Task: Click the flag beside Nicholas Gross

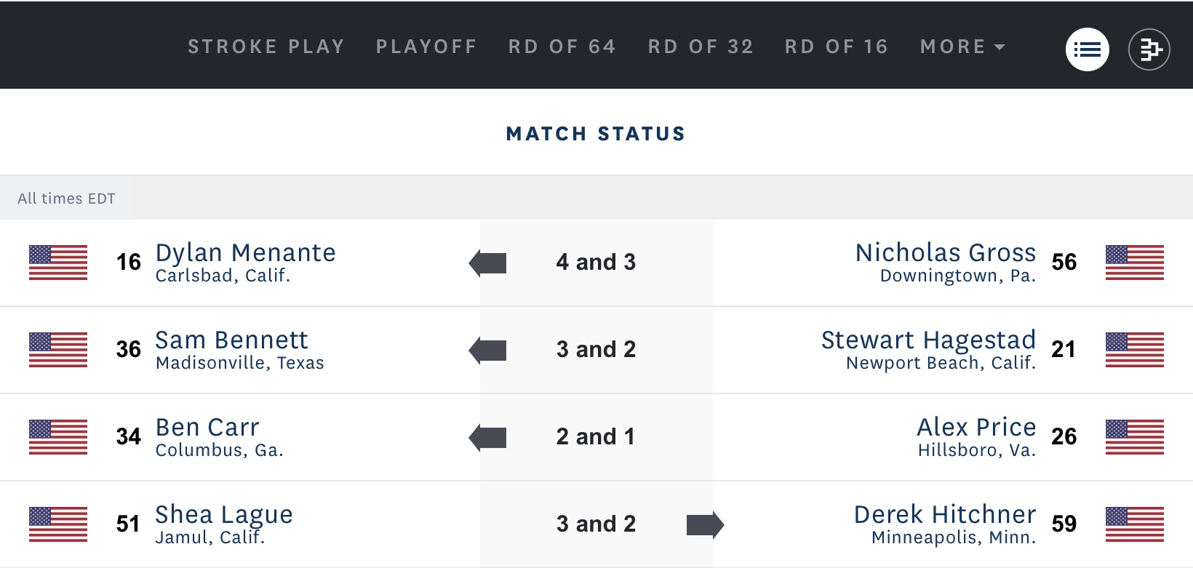Action: click(x=1134, y=263)
